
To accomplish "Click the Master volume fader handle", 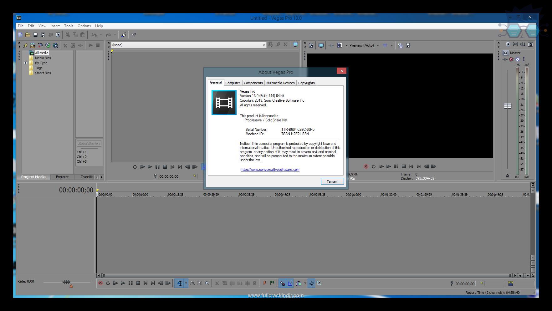I will click(508, 106).
